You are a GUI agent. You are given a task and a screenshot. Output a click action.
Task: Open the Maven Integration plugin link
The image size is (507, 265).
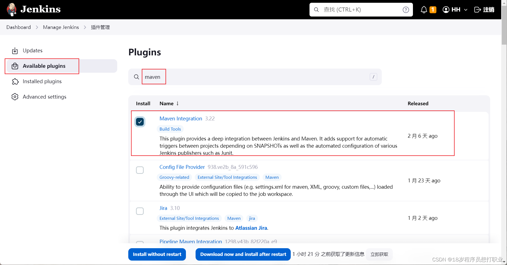(181, 118)
